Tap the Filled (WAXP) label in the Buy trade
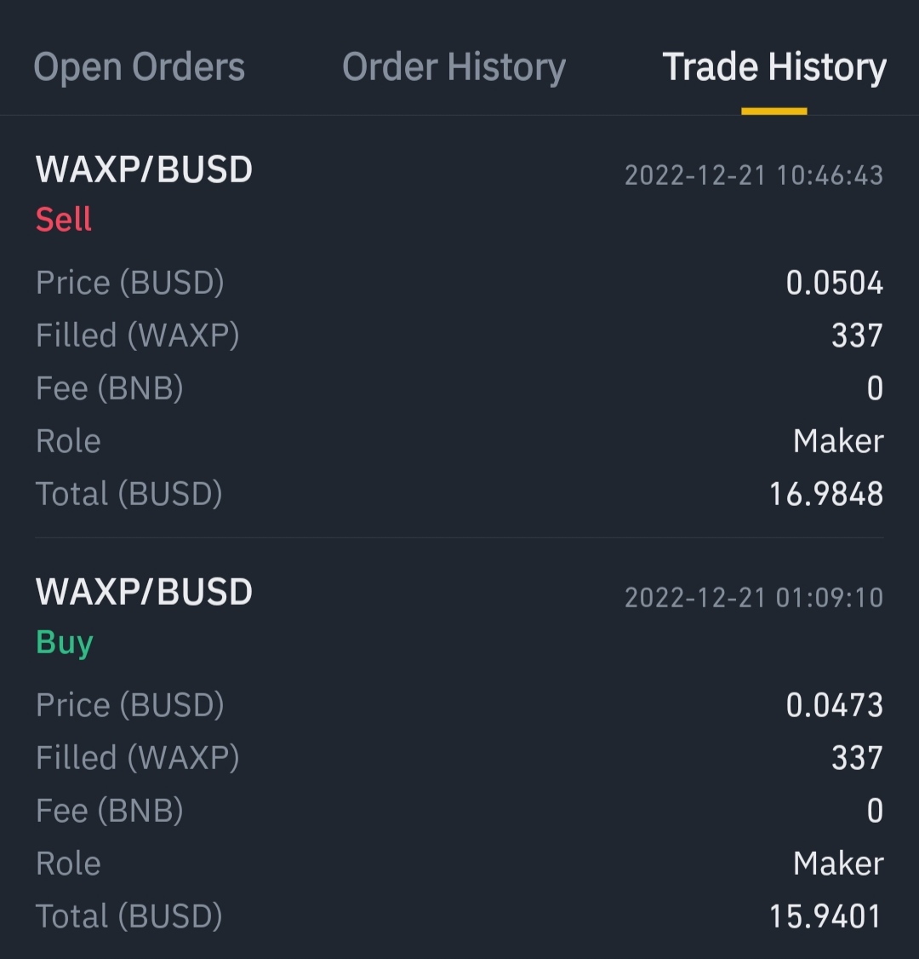Image resolution: width=919 pixels, height=959 pixels. (x=138, y=758)
